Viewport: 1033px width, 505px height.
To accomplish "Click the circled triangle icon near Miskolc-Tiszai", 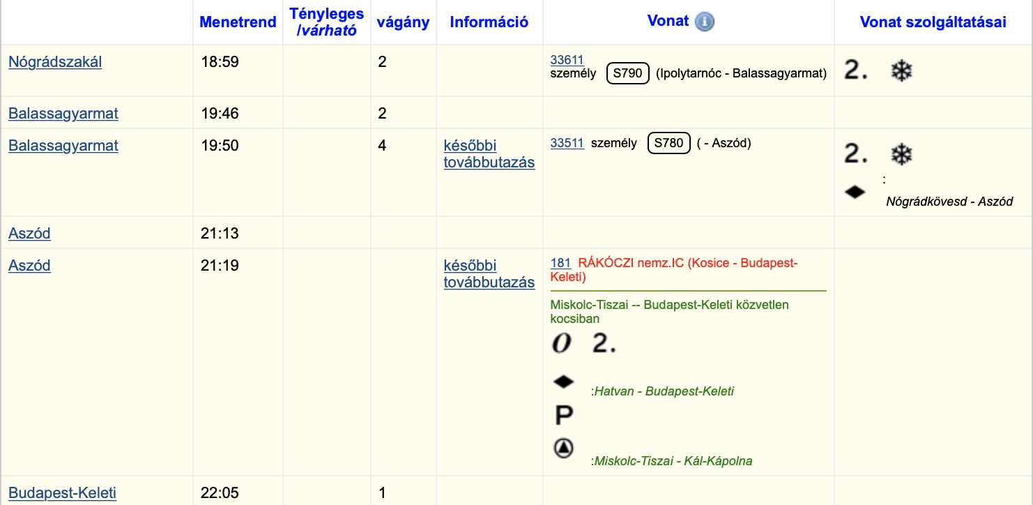I will pos(563,448).
